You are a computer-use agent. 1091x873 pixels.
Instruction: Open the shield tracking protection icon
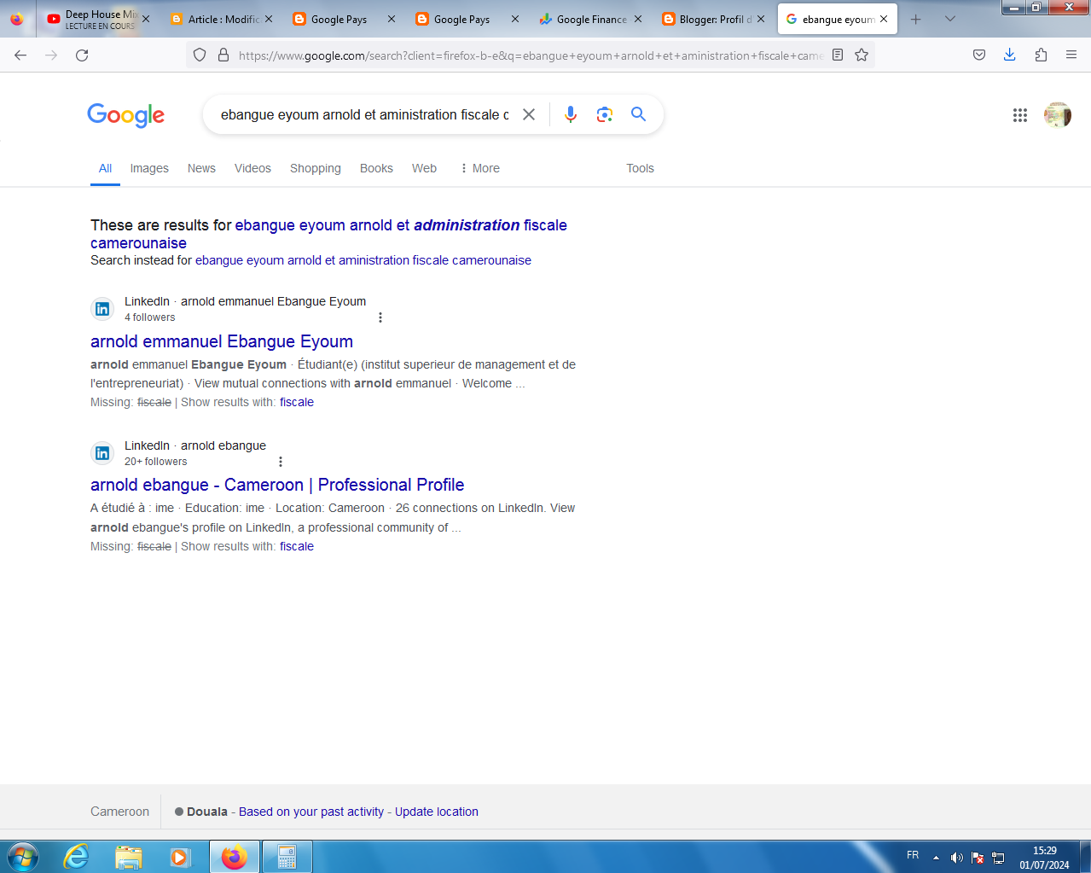pyautogui.click(x=200, y=55)
